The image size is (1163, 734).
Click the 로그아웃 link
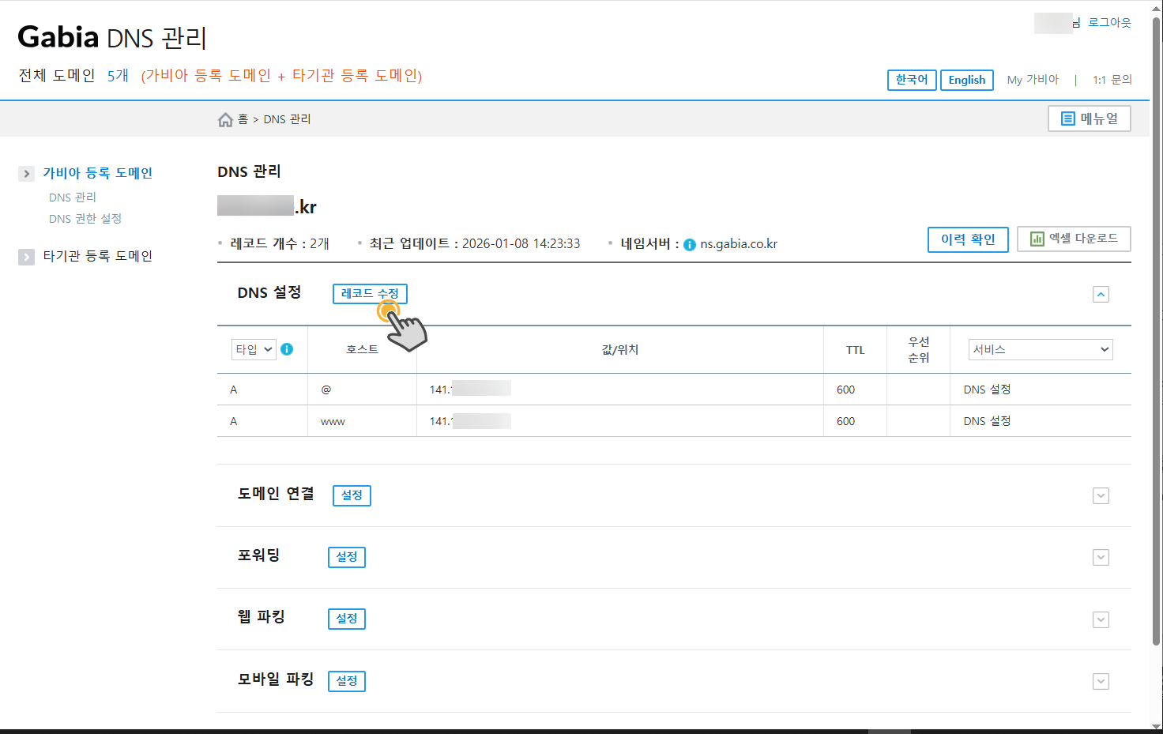[1109, 23]
